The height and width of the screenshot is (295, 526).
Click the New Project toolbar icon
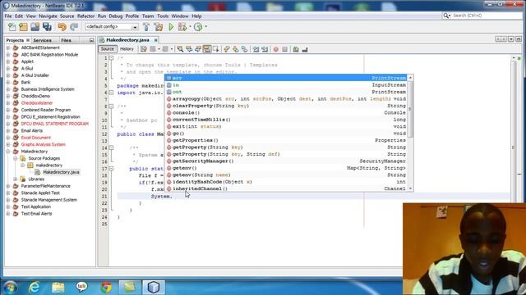tap(23, 27)
